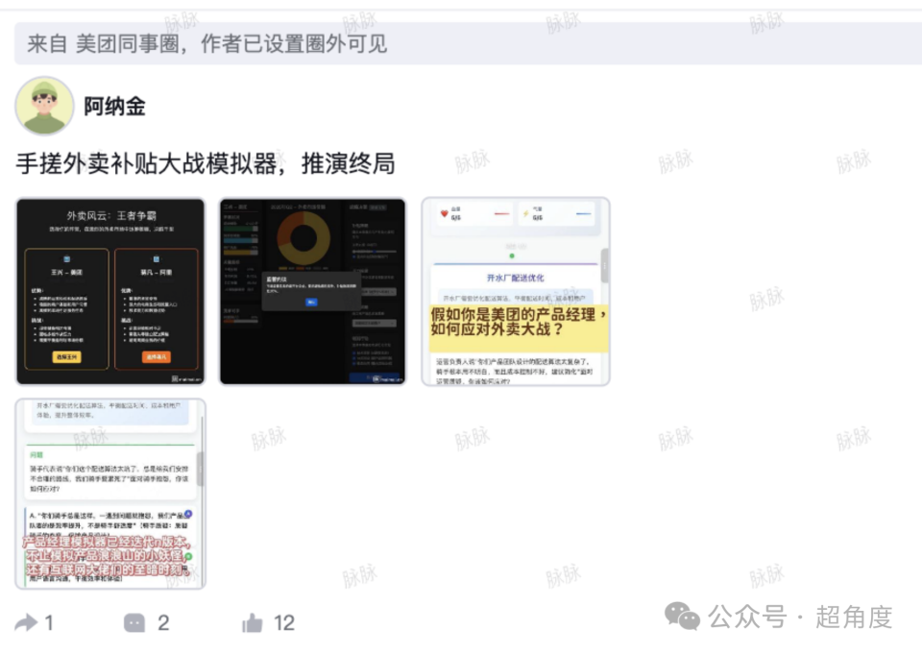
Task: Click the briefcase icon above the 王兴-美团 card
Action: (66, 259)
